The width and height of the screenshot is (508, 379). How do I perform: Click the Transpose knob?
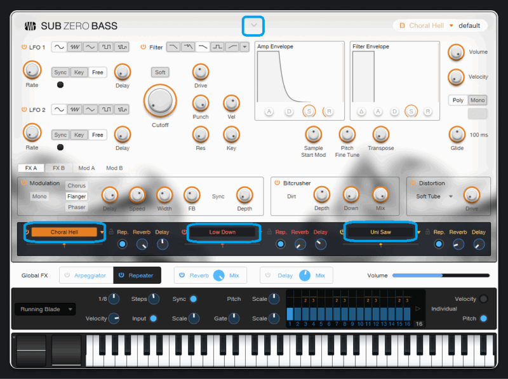pyautogui.click(x=380, y=135)
